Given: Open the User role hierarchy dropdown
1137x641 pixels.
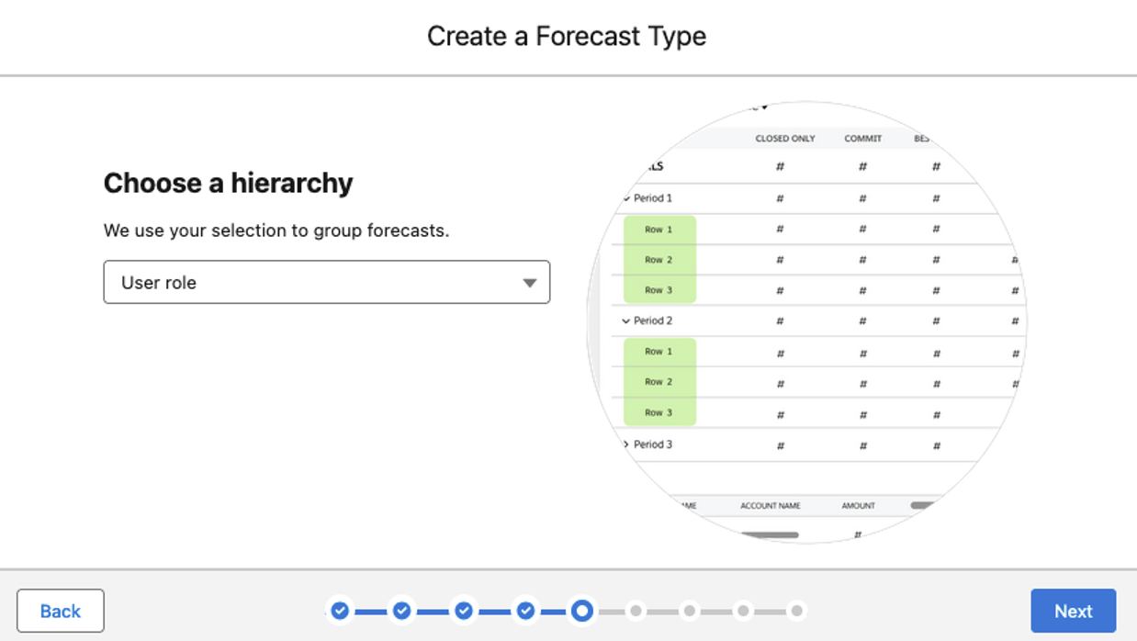Looking at the screenshot, I should (x=327, y=282).
